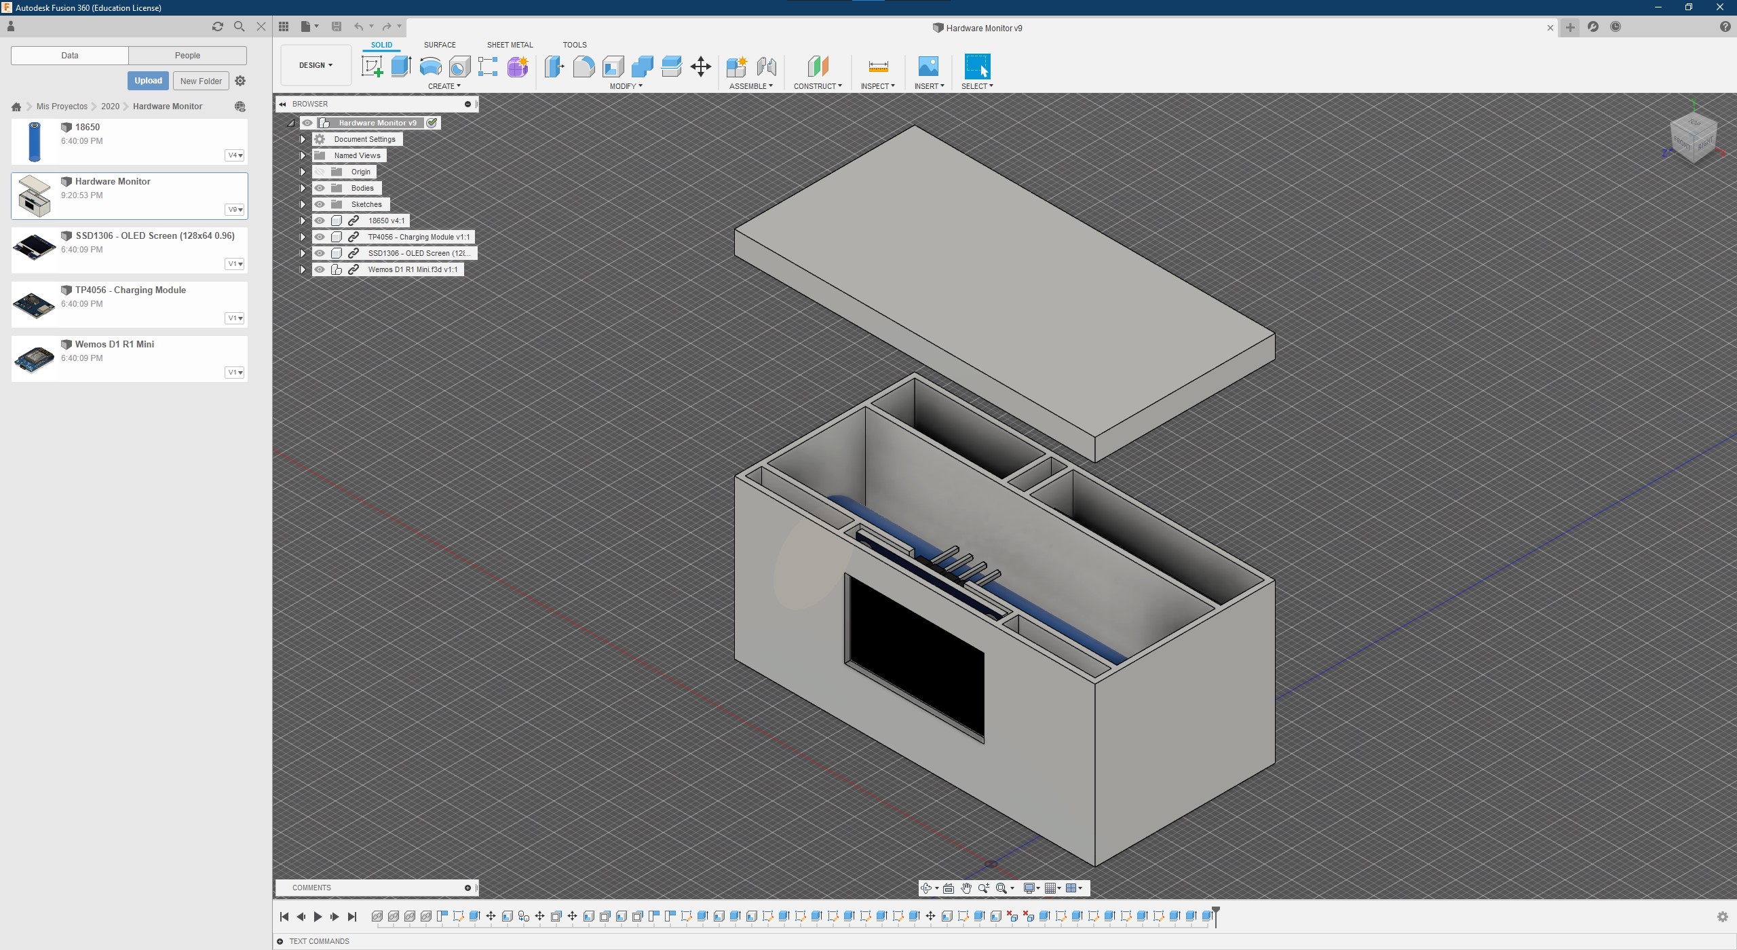Switch to the TOOLS tab
Image resolution: width=1737 pixels, height=950 pixels.
tap(574, 45)
